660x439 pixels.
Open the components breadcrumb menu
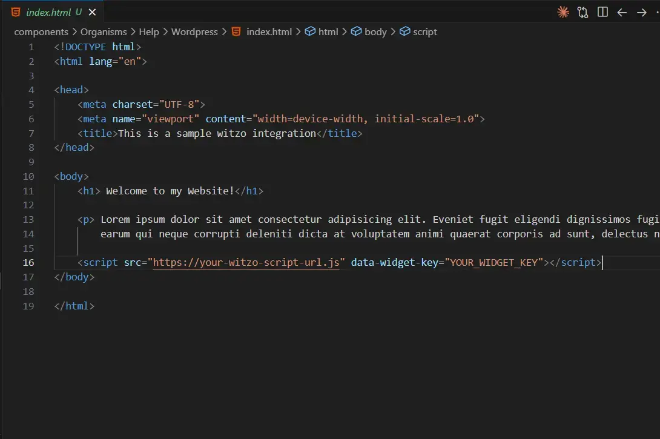click(41, 31)
